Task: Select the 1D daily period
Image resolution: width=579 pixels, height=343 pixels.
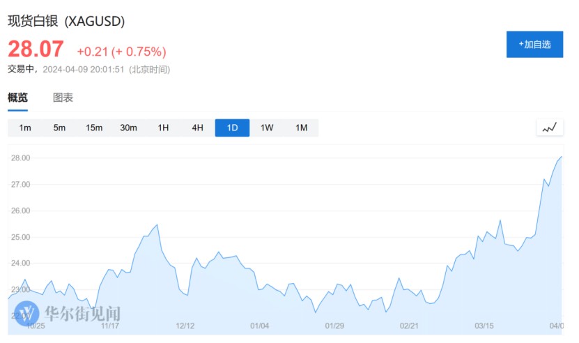Action: click(232, 128)
